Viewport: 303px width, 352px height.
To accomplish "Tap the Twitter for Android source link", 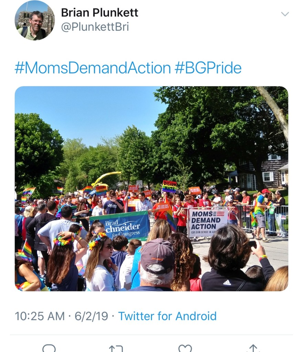I will point(167,316).
